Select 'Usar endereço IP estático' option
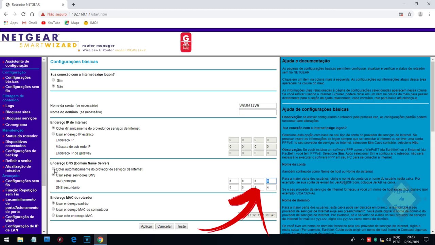This screenshot has width=435, height=245. pyautogui.click(x=53, y=134)
